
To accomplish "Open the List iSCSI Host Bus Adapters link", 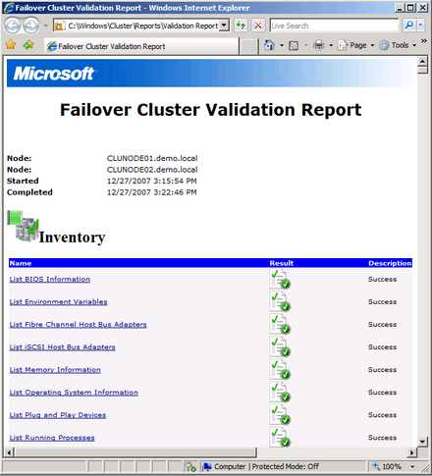I will 62,347.
